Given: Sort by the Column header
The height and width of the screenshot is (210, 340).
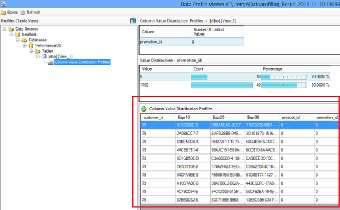Looking at the screenshot, I should (x=165, y=32).
